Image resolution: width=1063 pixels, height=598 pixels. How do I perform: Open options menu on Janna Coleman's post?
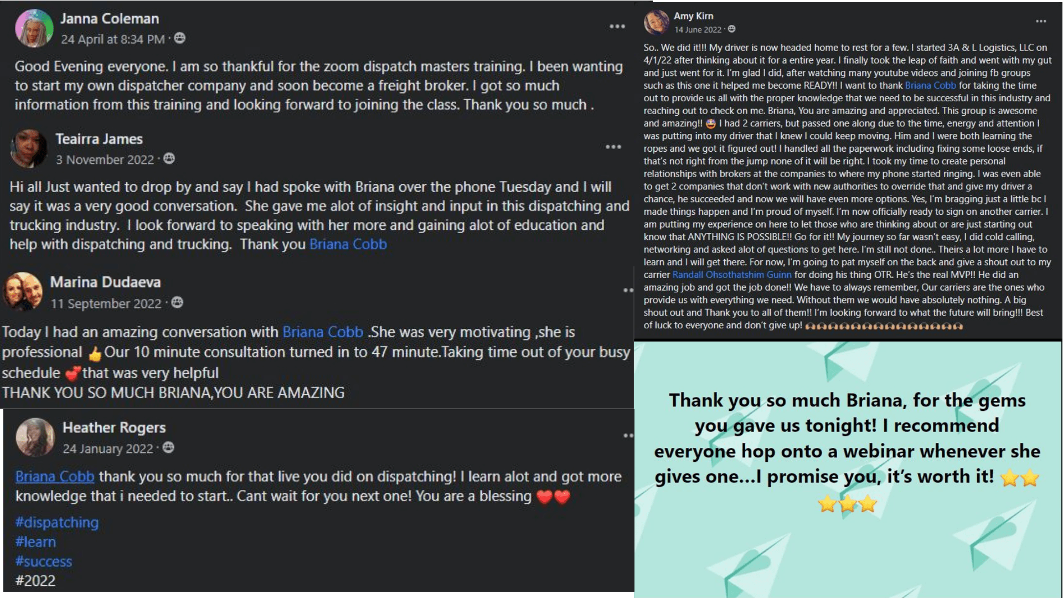pyautogui.click(x=617, y=27)
